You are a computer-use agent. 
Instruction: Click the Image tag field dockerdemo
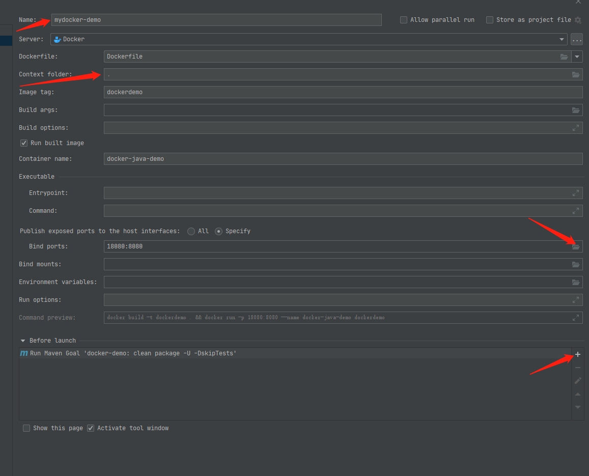343,92
